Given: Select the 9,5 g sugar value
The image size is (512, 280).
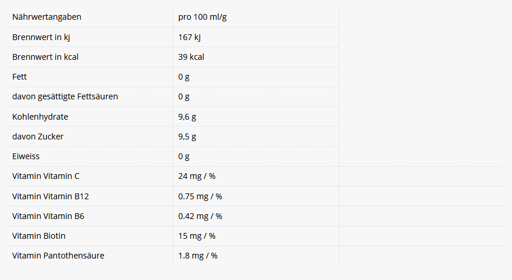Looking at the screenshot, I should (x=187, y=137).
